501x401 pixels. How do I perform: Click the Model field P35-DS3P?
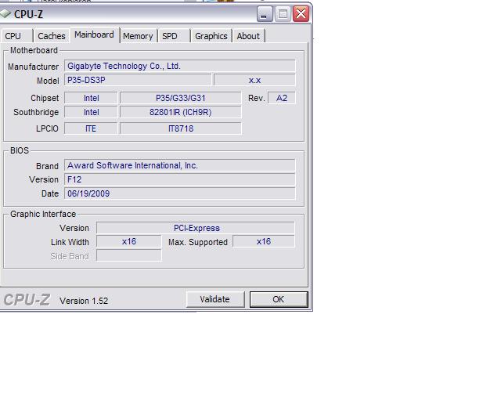coord(138,80)
